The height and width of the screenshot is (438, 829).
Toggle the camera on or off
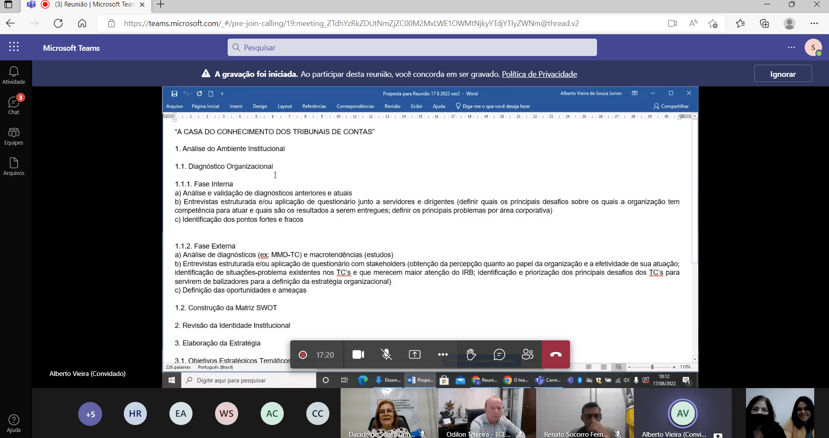click(x=358, y=355)
